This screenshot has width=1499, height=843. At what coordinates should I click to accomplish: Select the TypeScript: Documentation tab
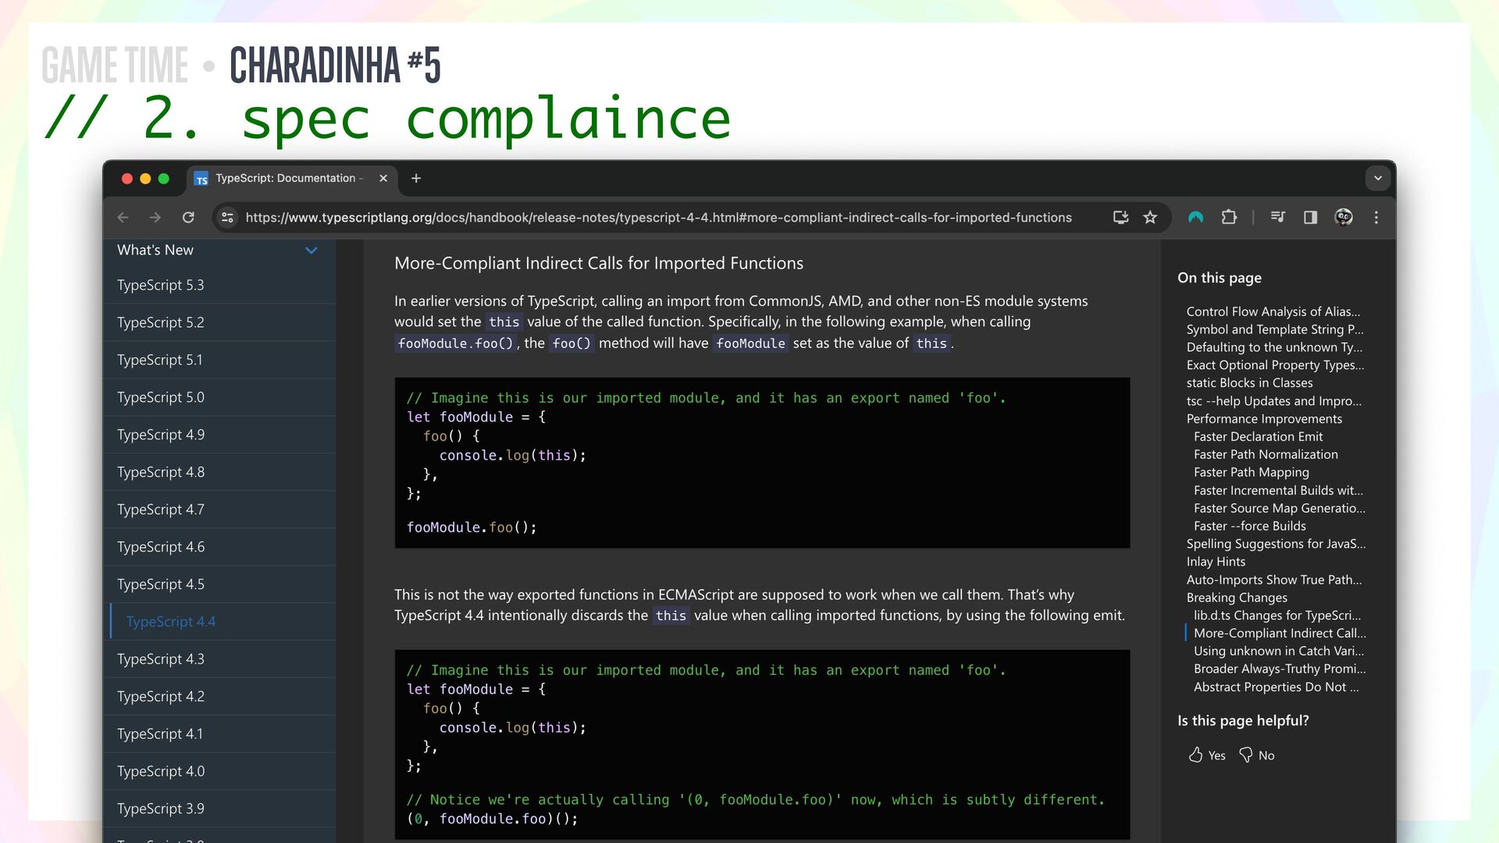tap(292, 179)
